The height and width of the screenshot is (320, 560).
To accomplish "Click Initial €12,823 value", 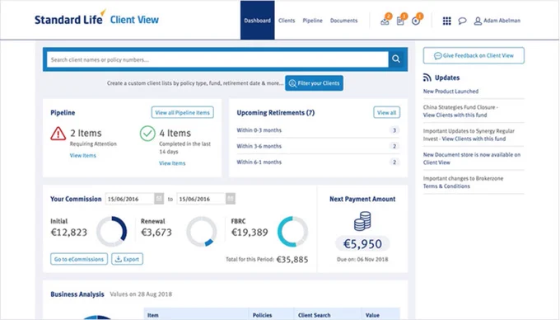I will (x=68, y=233).
